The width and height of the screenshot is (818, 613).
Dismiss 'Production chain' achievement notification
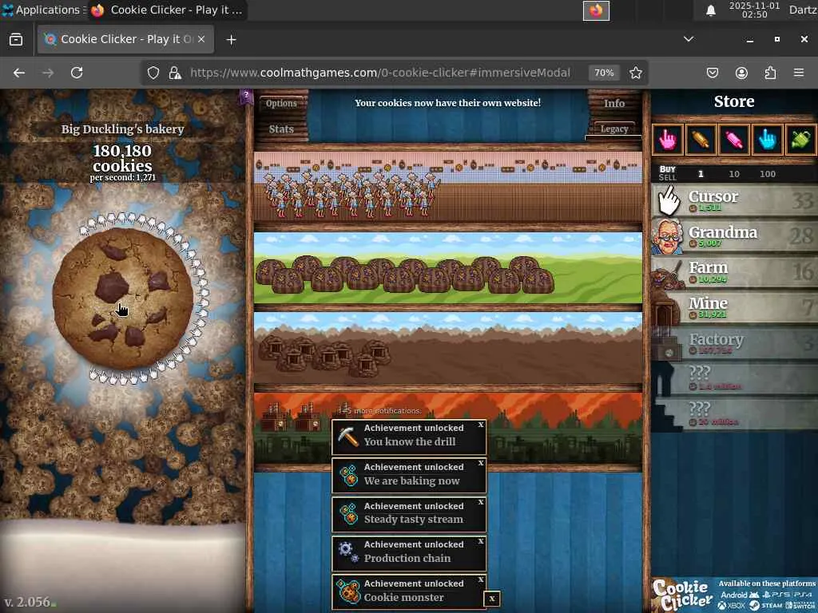pos(480,541)
